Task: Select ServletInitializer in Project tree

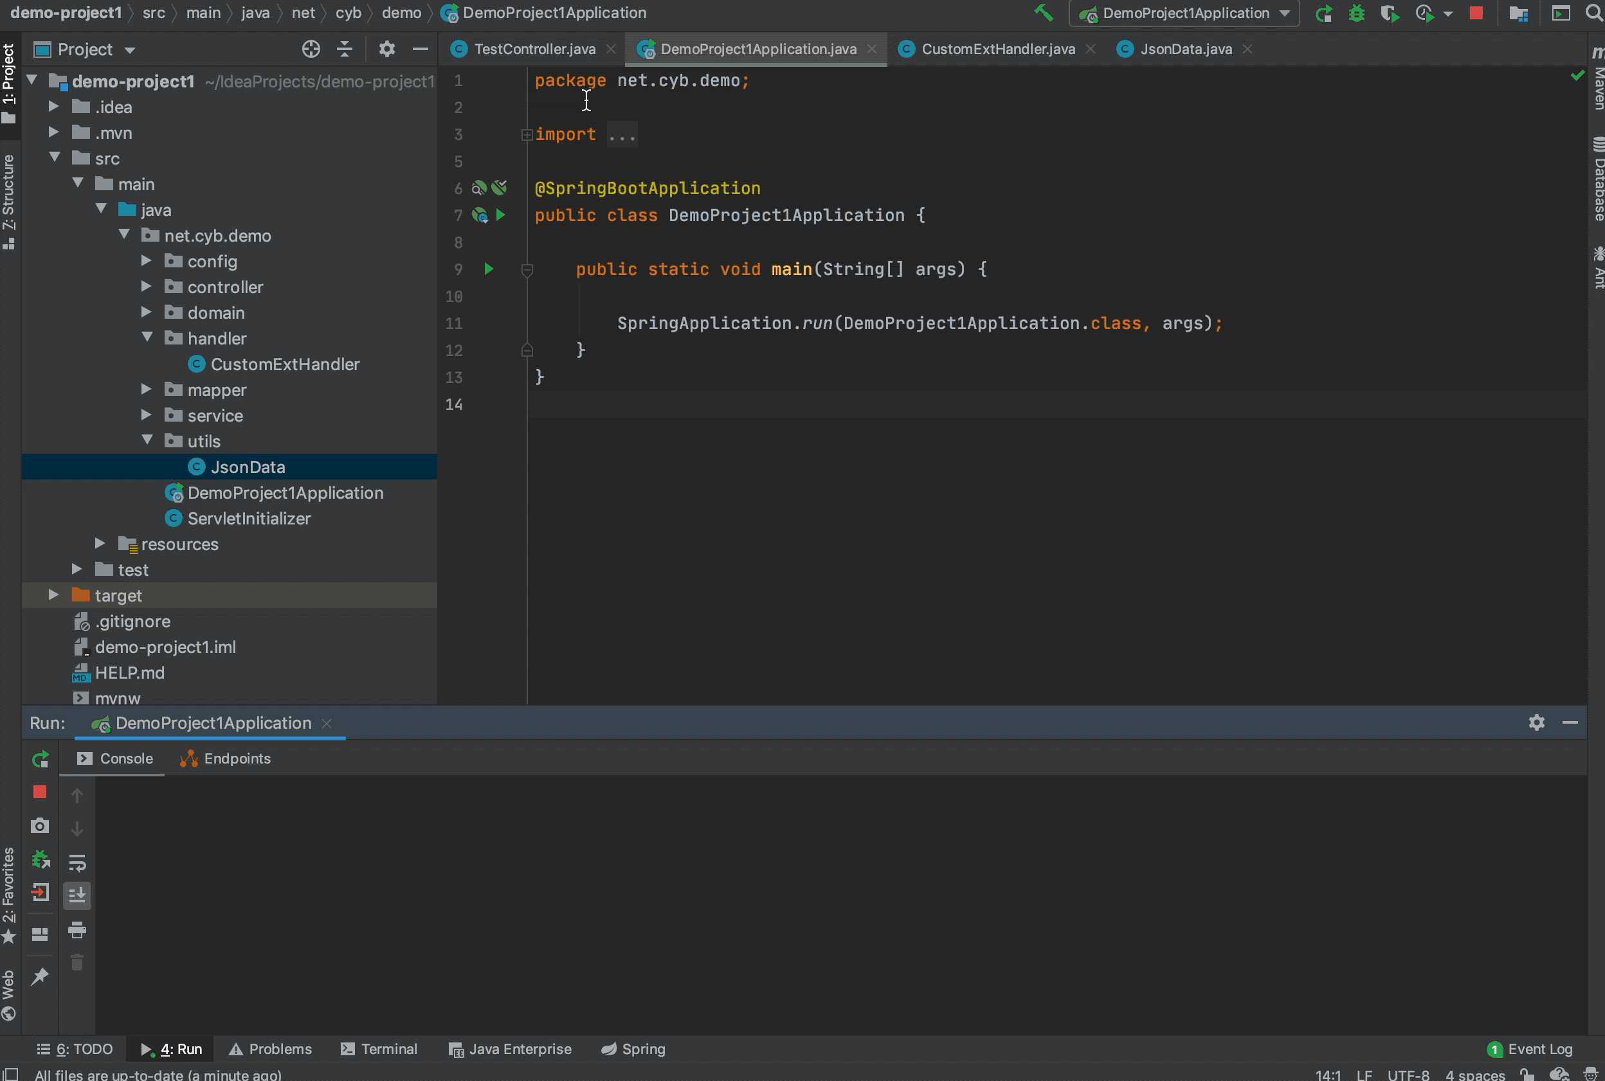Action: (x=249, y=519)
